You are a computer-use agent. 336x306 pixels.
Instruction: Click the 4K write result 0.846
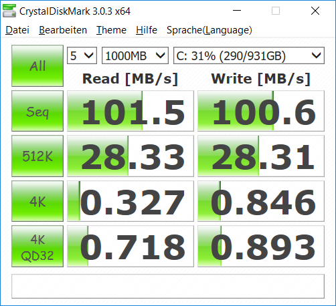pyautogui.click(x=261, y=201)
